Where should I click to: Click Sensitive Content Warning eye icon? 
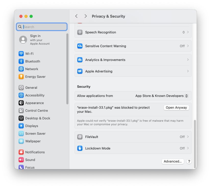click(x=80, y=46)
